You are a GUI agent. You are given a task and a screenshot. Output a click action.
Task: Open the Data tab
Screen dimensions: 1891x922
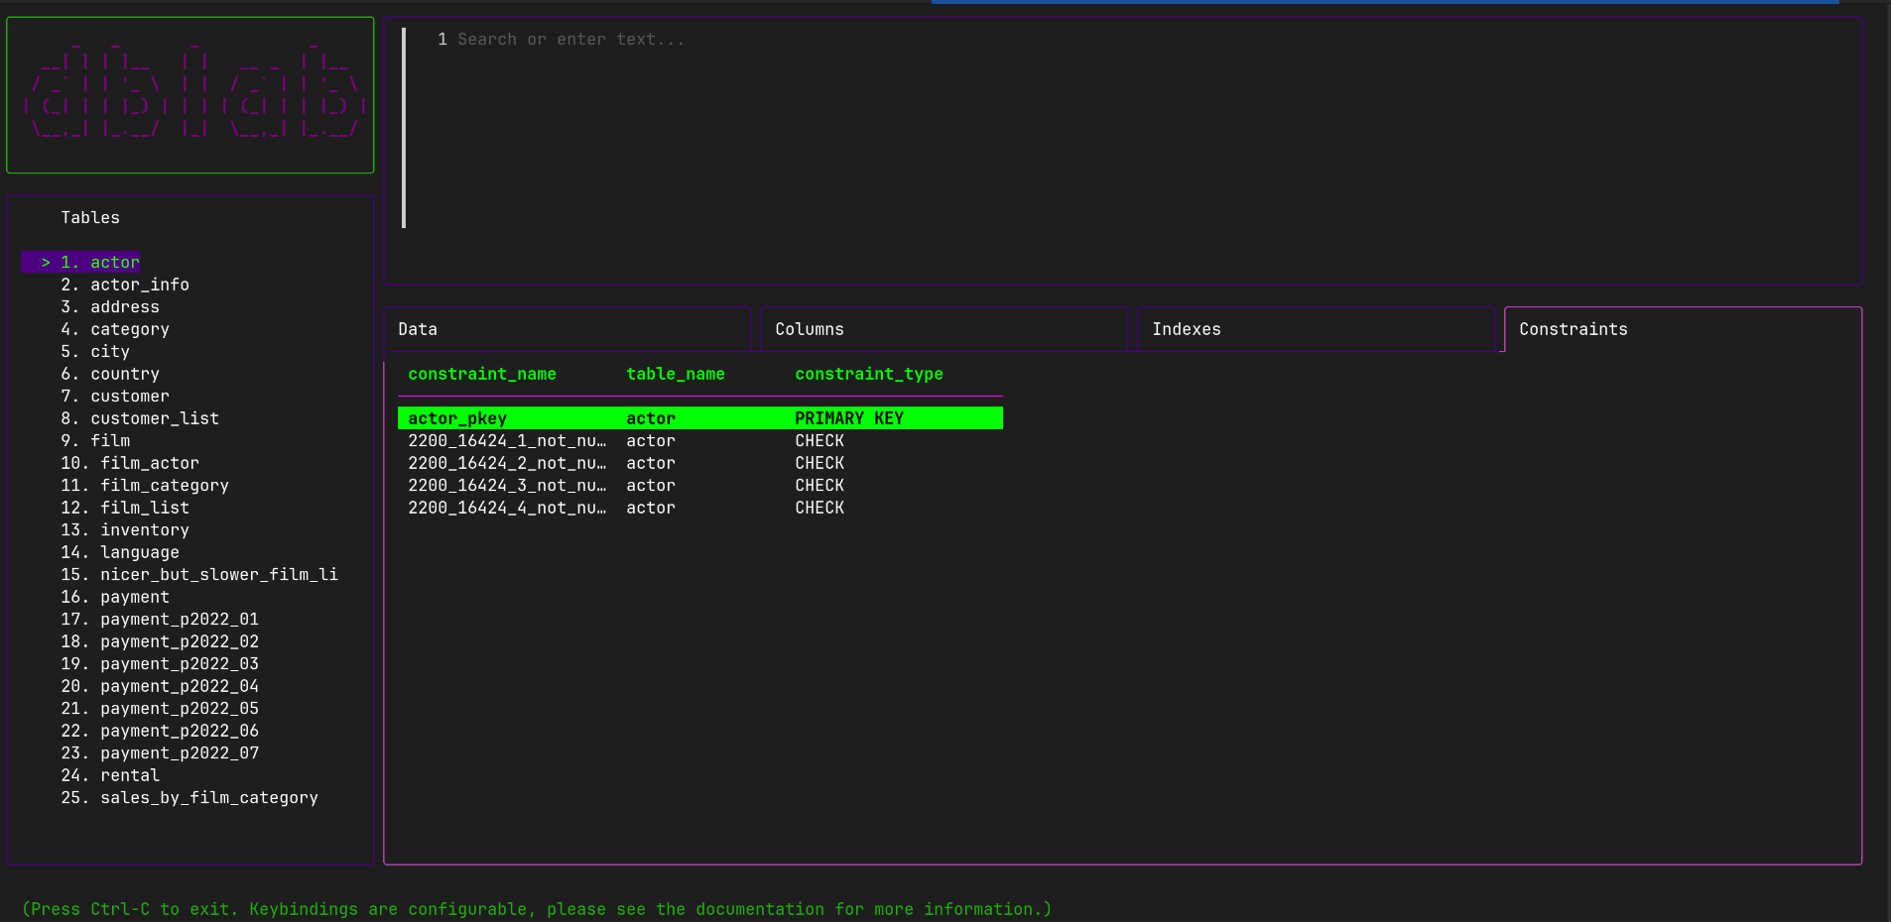[x=567, y=329]
